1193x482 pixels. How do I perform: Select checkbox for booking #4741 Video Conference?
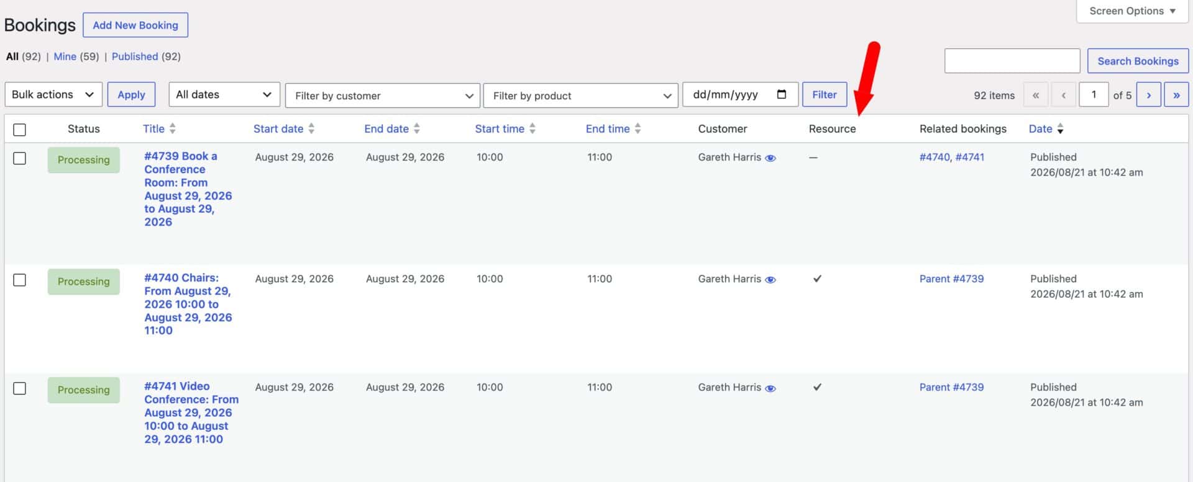point(20,388)
